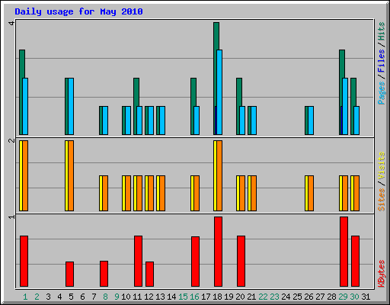Click the red KBytes bar for day 18

click(x=218, y=252)
